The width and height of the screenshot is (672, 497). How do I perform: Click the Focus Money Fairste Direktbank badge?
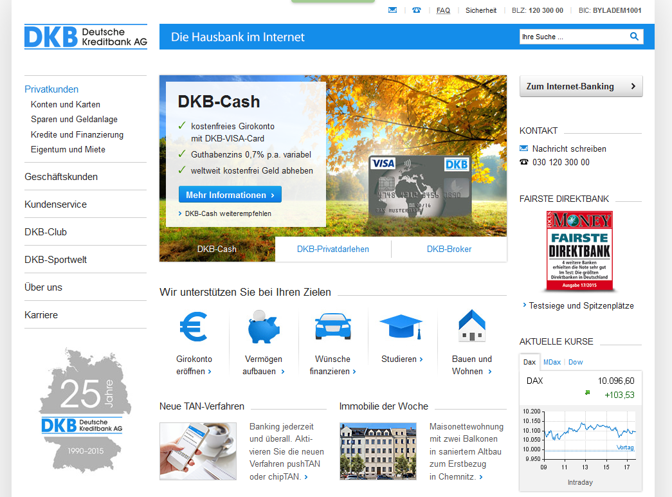click(579, 251)
